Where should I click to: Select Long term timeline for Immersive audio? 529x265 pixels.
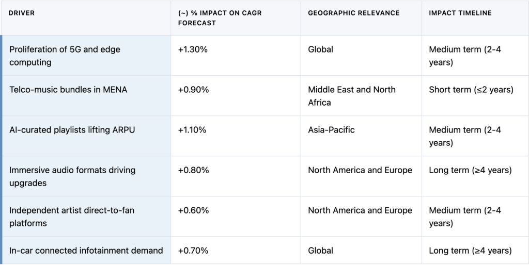coord(470,170)
